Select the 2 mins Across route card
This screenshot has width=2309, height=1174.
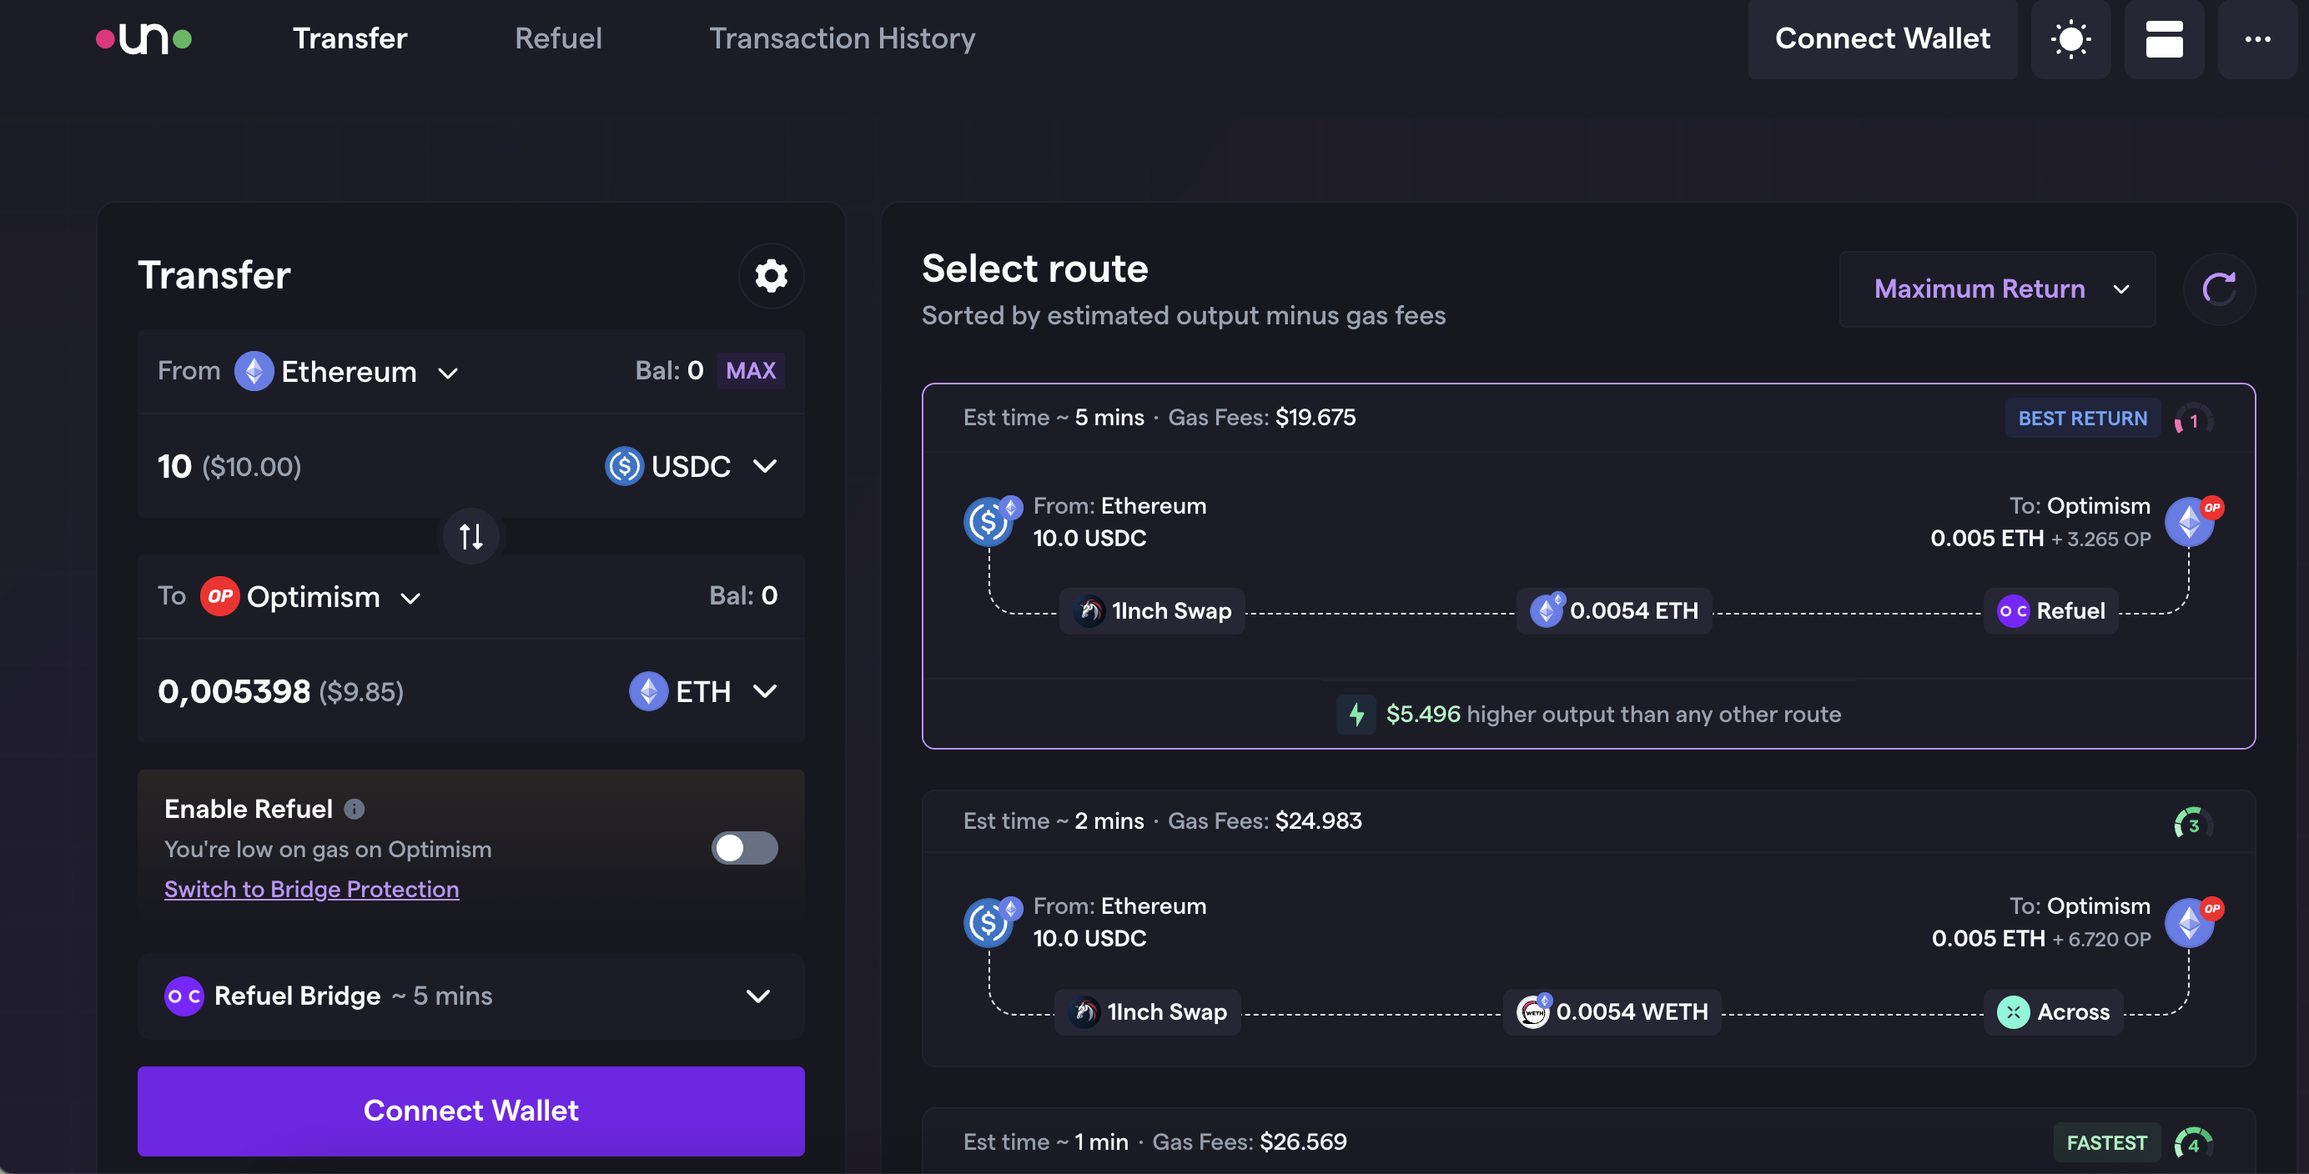point(1588,929)
